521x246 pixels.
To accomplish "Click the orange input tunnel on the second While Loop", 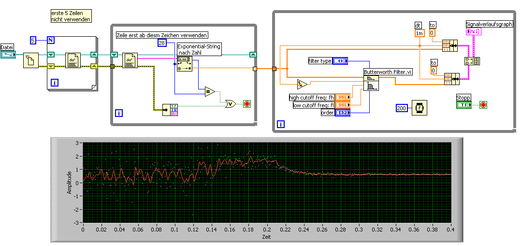I will point(274,69).
